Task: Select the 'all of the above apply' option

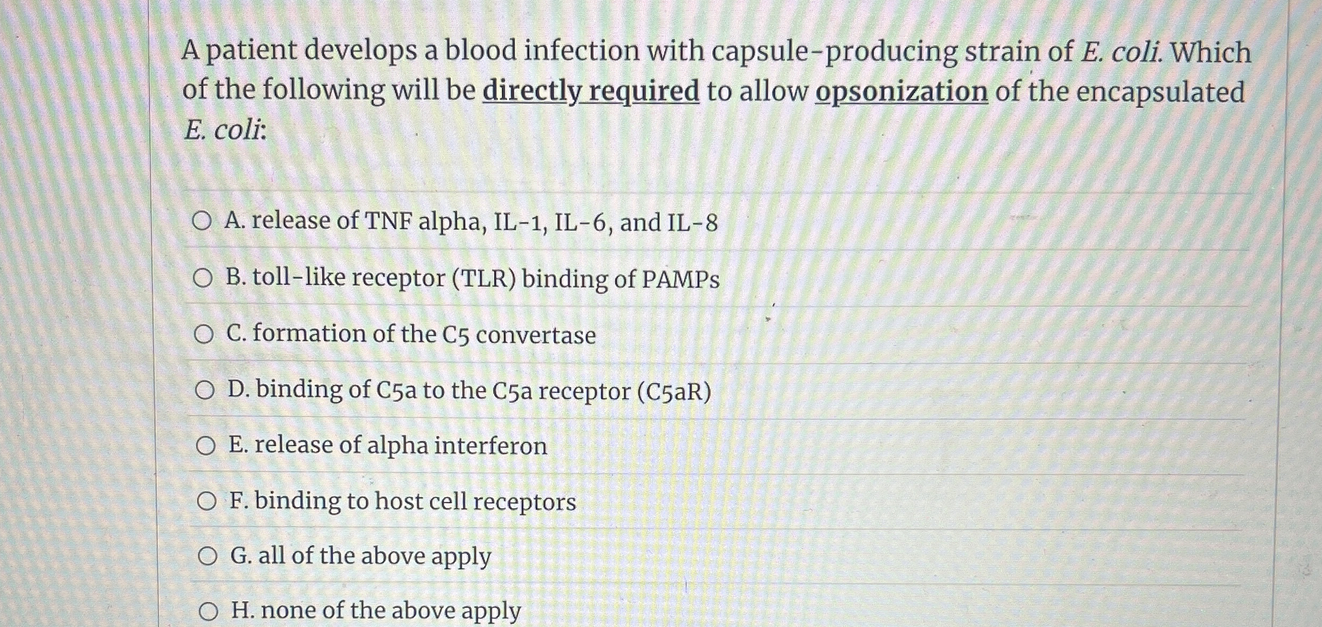Action: click(x=209, y=556)
